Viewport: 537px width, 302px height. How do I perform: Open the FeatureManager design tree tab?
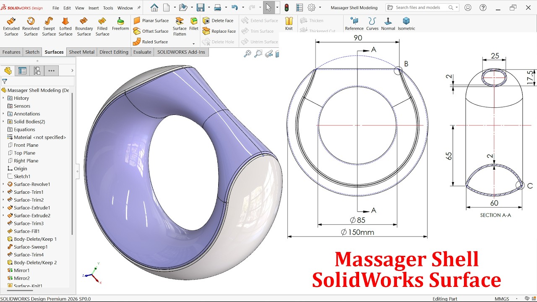tap(8, 70)
